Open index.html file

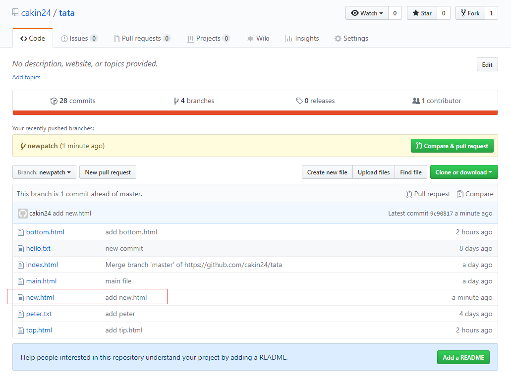click(x=42, y=265)
